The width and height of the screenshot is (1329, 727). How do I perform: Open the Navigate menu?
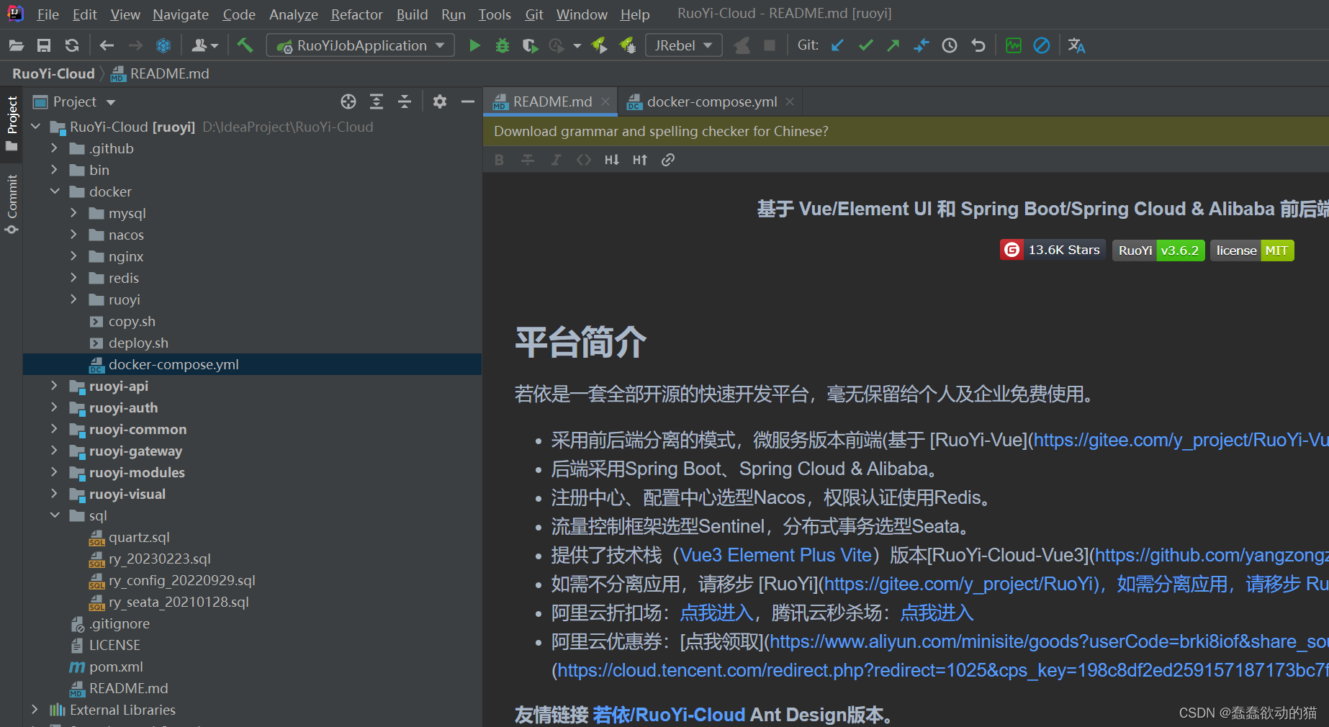181,14
